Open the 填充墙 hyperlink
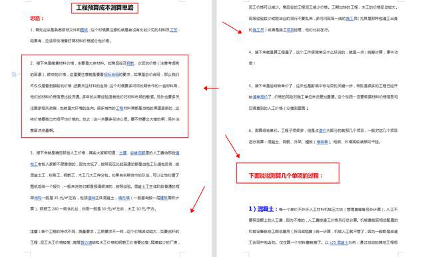Image resolution: width=426 pixels, height=257 pixels. [x=124, y=198]
